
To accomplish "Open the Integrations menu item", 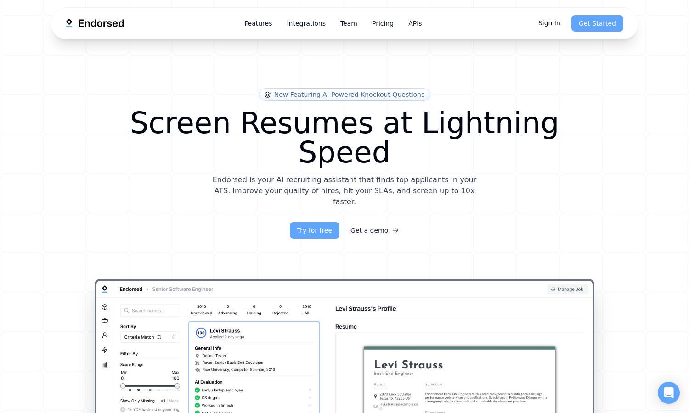I will click(306, 23).
